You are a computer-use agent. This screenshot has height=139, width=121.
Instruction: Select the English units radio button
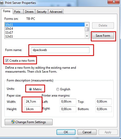(58, 89)
